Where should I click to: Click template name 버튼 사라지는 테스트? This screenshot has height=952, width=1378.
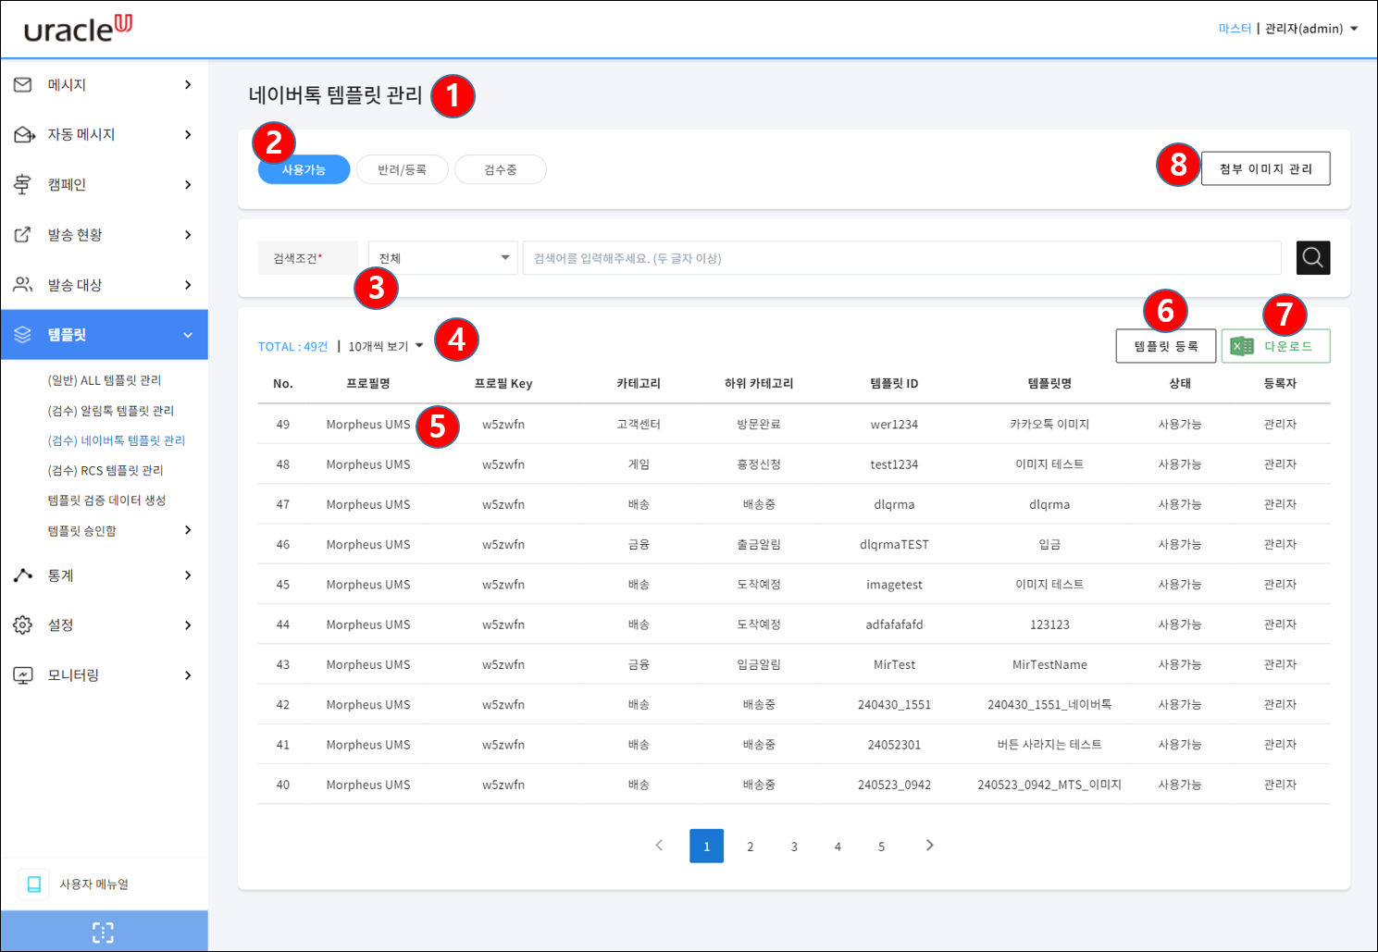(x=1049, y=745)
